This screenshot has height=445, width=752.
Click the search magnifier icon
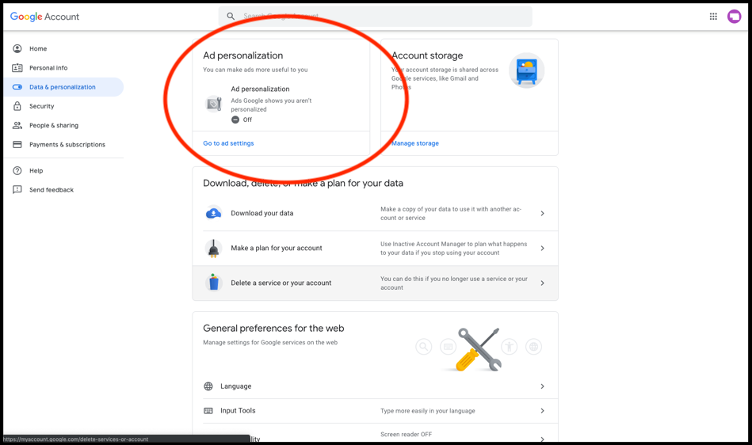[231, 17]
